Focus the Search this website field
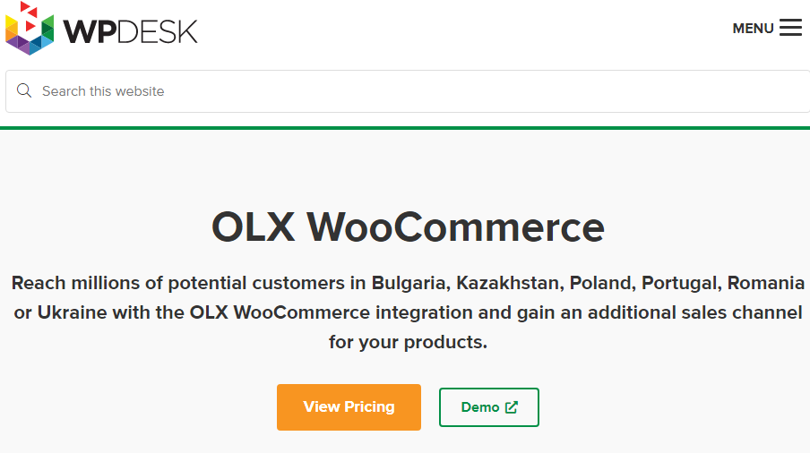810x453 pixels. (408, 91)
